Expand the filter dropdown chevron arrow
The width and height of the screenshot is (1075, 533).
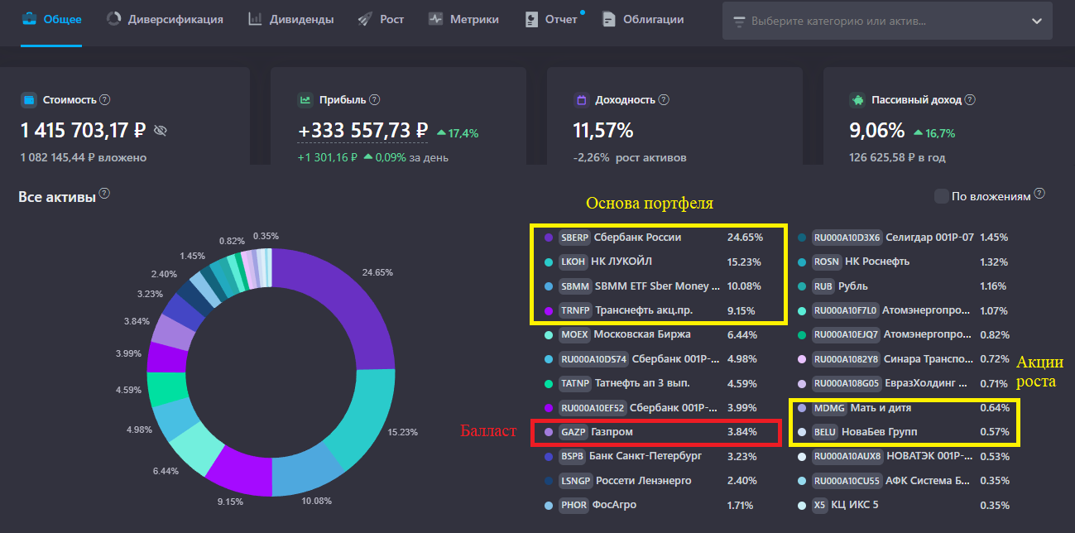point(1036,22)
